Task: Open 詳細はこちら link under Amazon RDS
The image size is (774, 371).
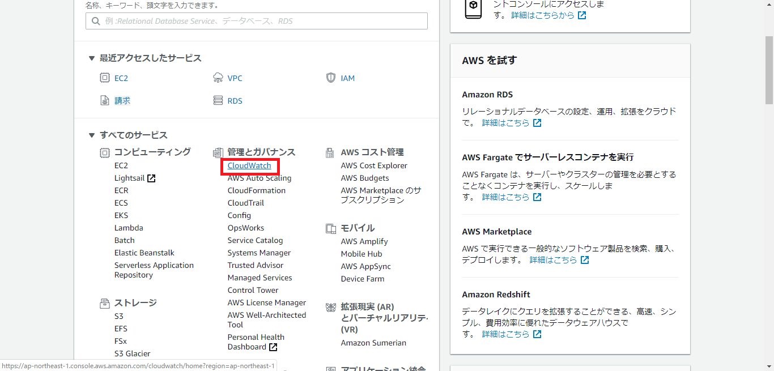Action: 505,123
